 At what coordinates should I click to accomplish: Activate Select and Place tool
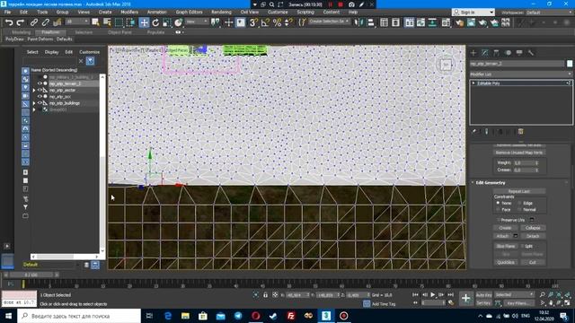coord(179,22)
